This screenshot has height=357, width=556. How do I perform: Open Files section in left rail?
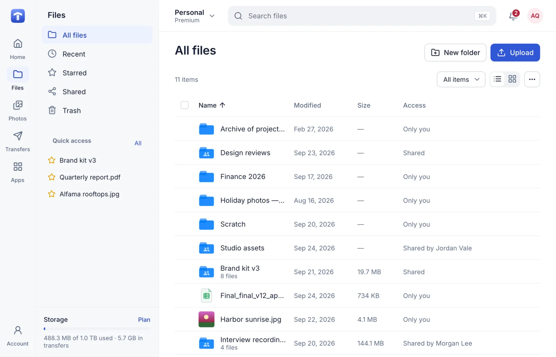[18, 80]
